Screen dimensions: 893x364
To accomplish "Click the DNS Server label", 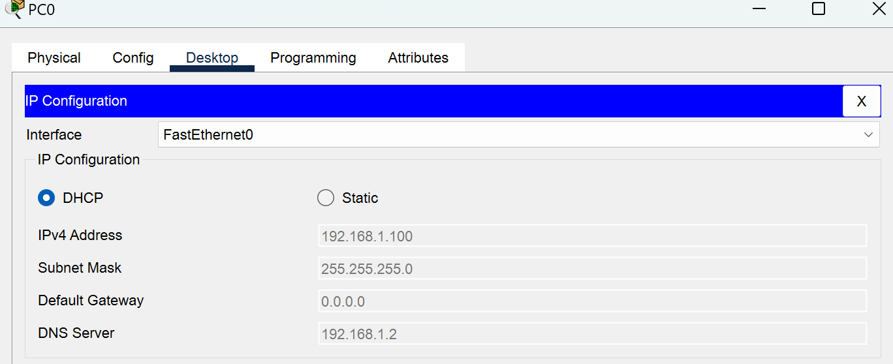I will pyautogui.click(x=76, y=333).
